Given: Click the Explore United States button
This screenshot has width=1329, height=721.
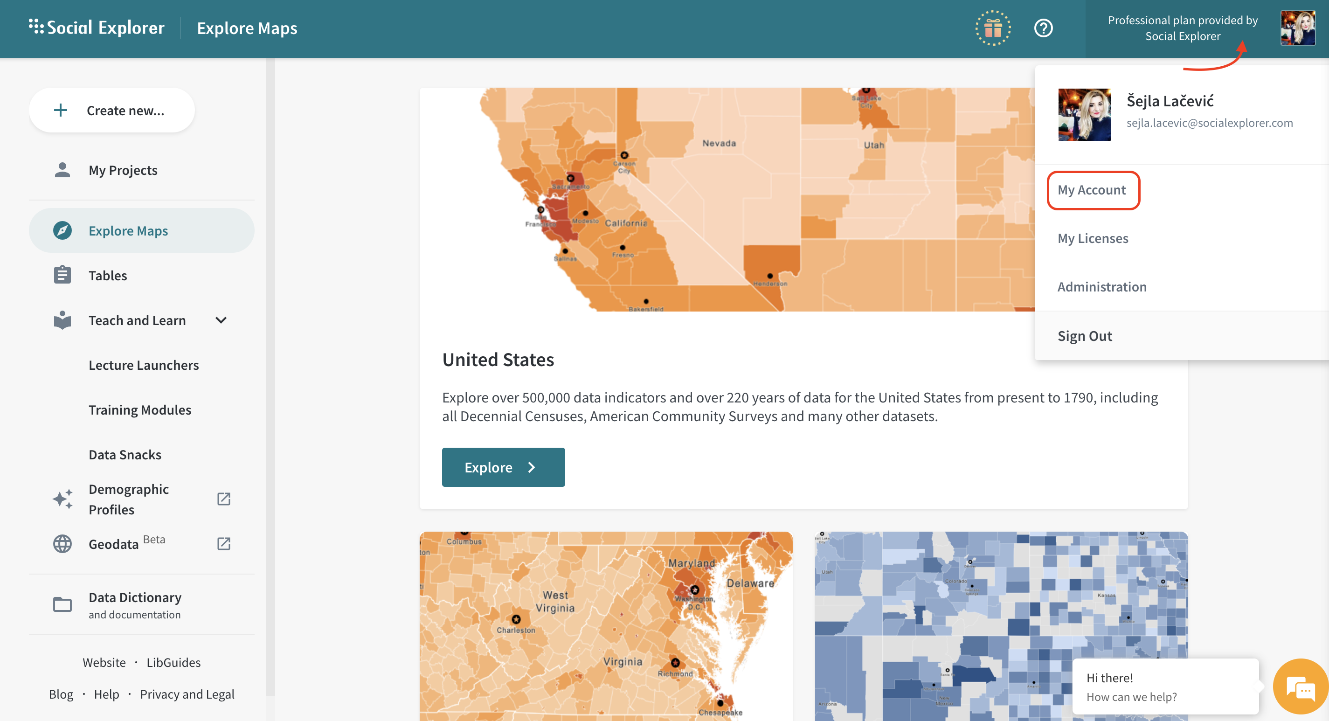Looking at the screenshot, I should pos(503,466).
